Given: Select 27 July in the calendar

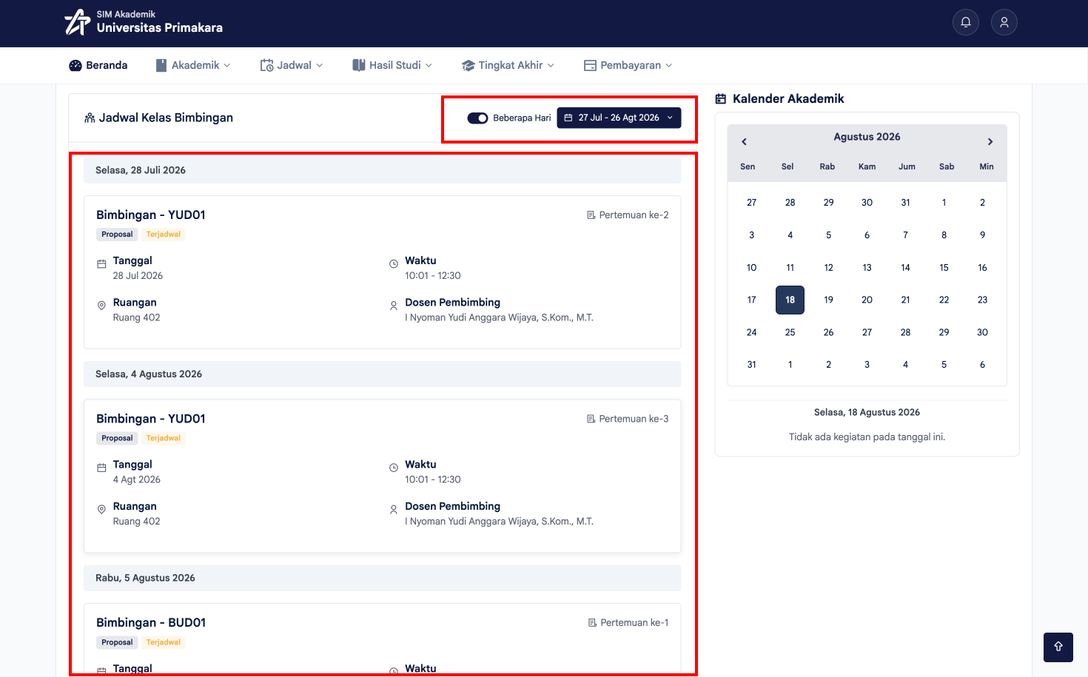Looking at the screenshot, I should tap(752, 202).
